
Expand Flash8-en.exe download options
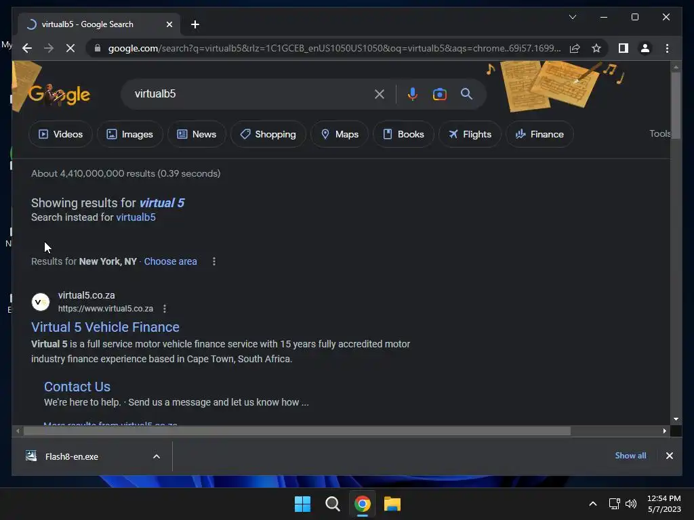click(157, 456)
